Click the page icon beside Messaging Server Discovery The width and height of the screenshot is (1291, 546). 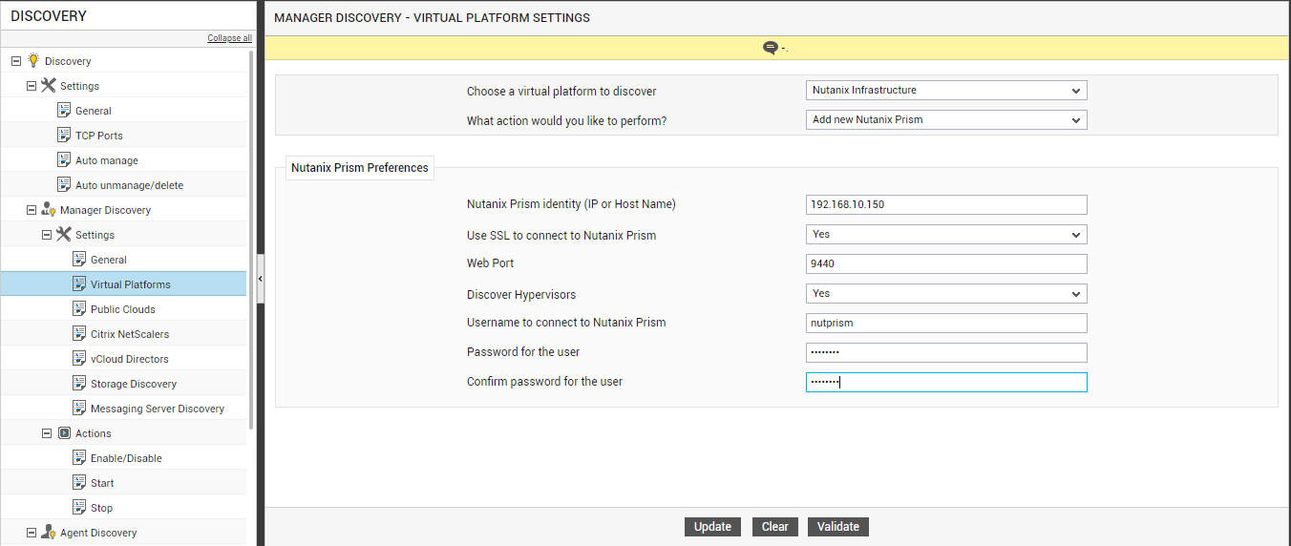[79, 408]
